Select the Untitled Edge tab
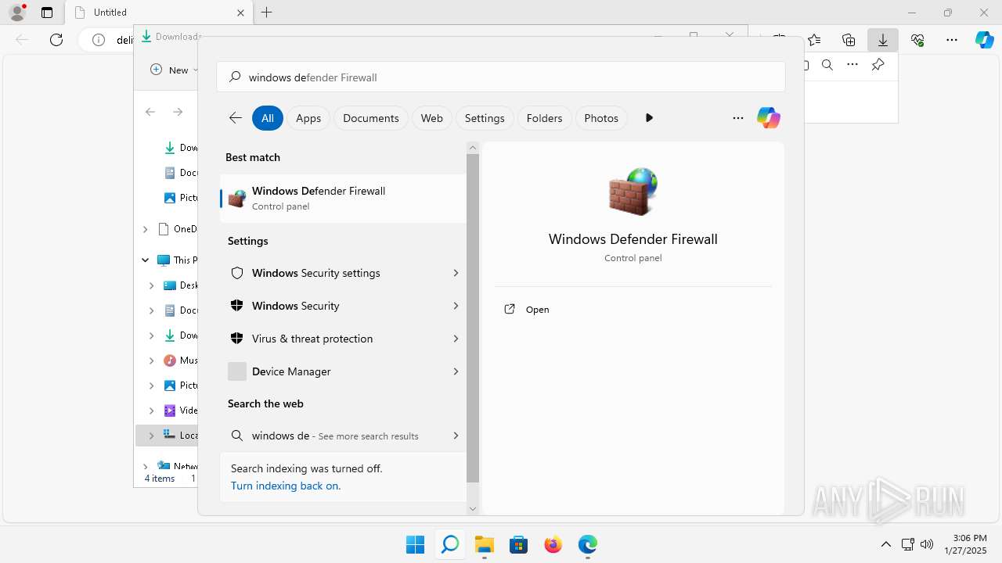The width and height of the screenshot is (1002, 563). coord(159,13)
